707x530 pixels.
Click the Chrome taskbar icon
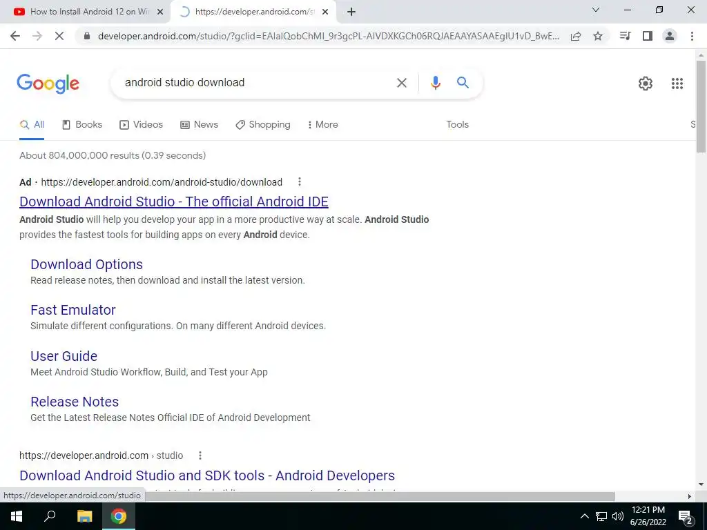(x=119, y=516)
